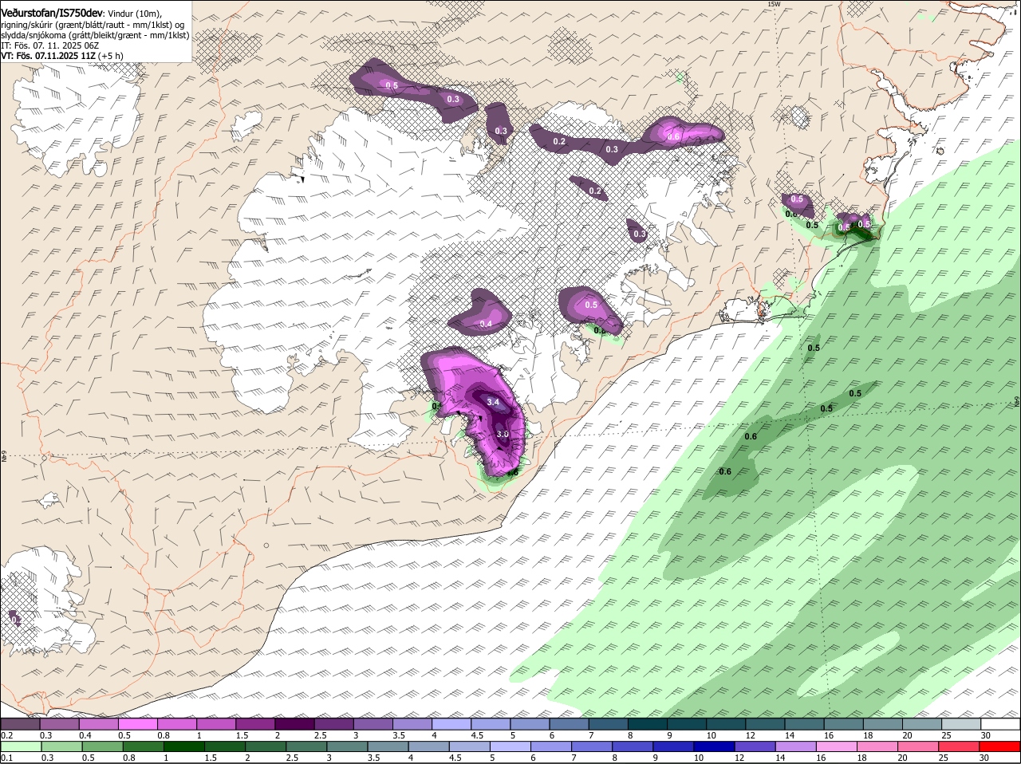1021x764 pixels.
Task: Click the IT: Fös. 07. 11. 2025 06Z line
Action: click(50, 45)
